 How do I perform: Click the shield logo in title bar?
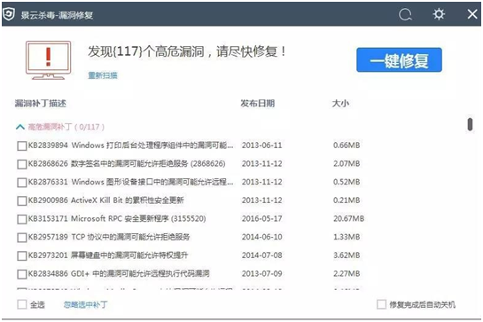click(x=9, y=14)
